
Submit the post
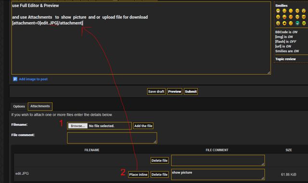[191, 91]
